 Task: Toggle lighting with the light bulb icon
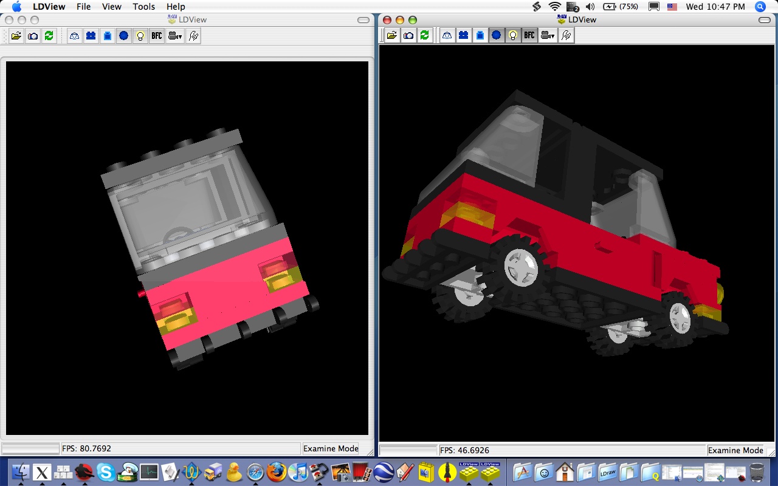click(140, 35)
